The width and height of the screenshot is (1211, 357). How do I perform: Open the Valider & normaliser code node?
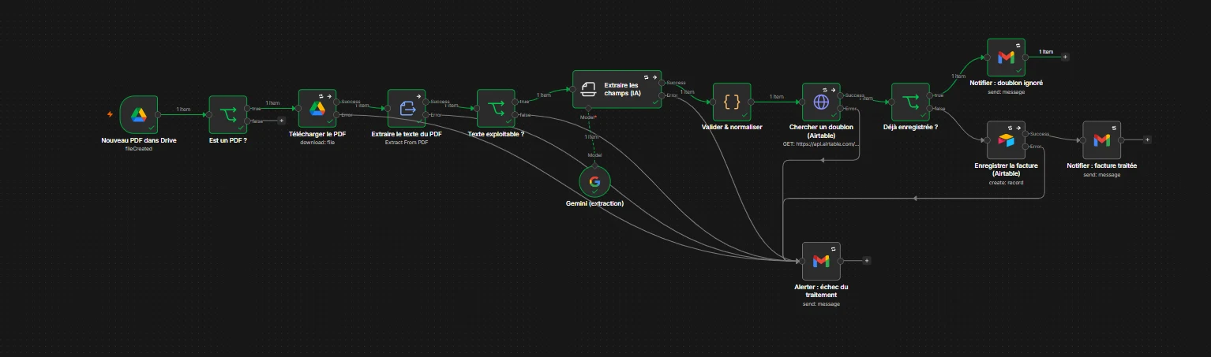click(732, 102)
